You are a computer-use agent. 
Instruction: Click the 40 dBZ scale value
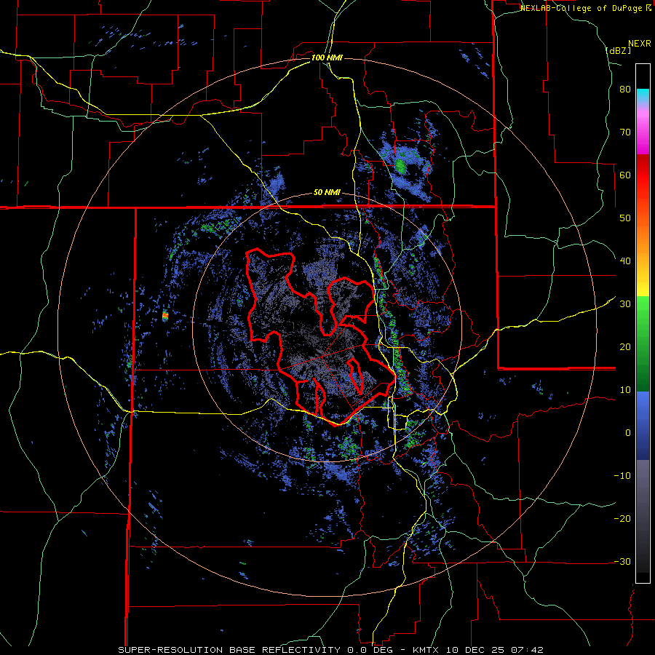[625, 261]
